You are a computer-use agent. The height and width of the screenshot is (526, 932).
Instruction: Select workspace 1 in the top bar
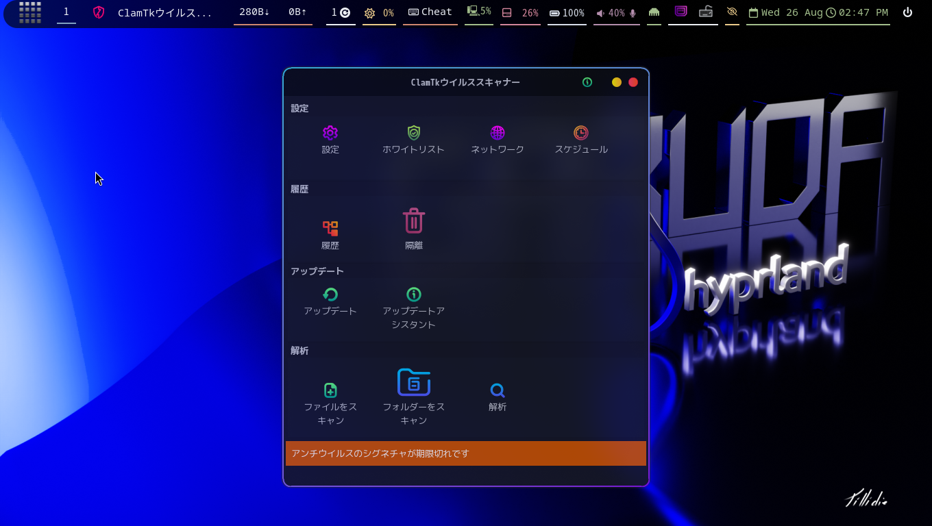coord(66,12)
